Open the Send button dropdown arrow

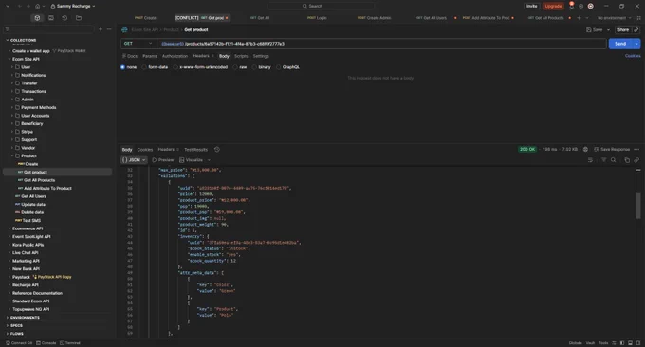coord(636,44)
